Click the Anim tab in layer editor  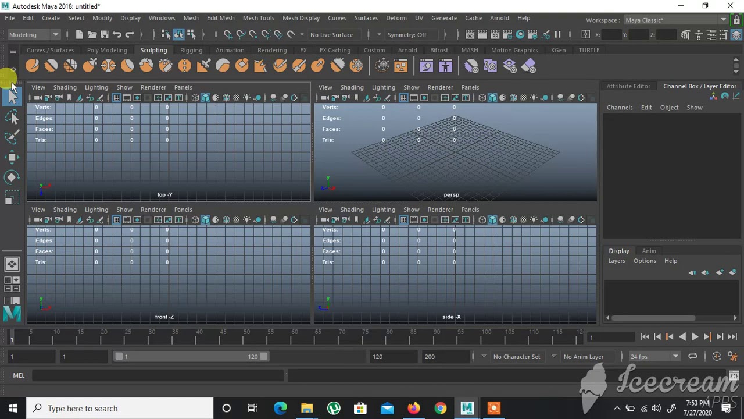(x=649, y=251)
